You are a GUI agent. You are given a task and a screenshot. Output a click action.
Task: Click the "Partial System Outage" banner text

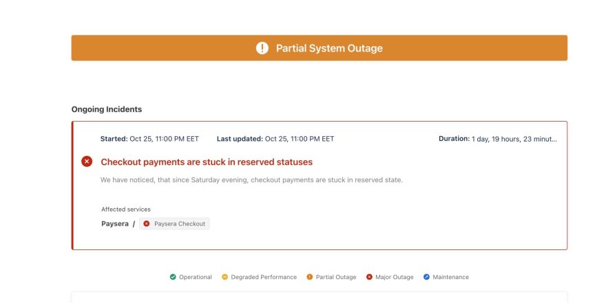click(x=329, y=48)
